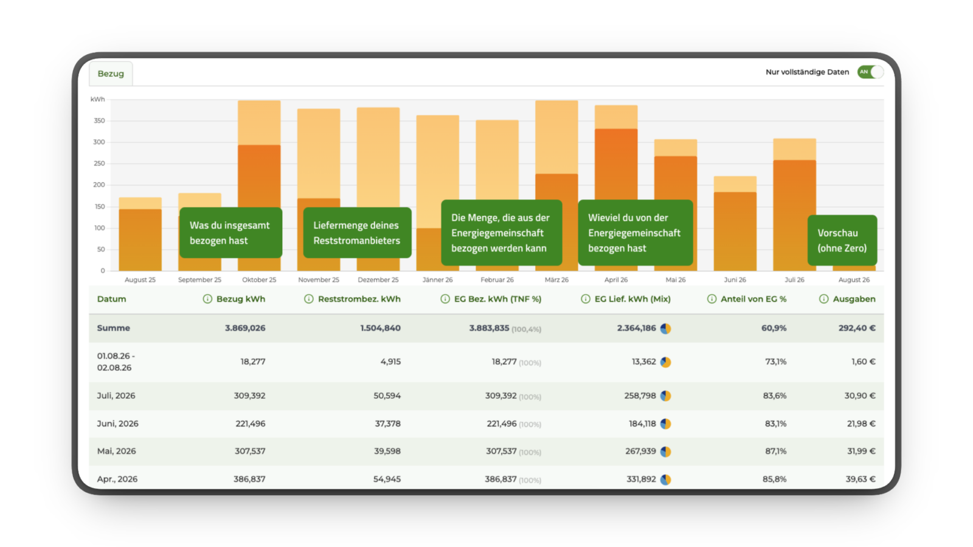The width and height of the screenshot is (973, 547).
Task: Click the mix pie icon in the Juli, 2026 row
Action: coord(666,396)
